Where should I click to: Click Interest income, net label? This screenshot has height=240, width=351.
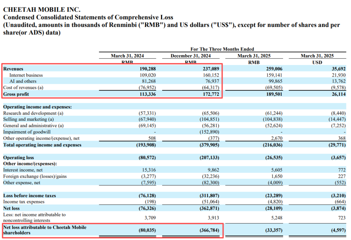23,170
